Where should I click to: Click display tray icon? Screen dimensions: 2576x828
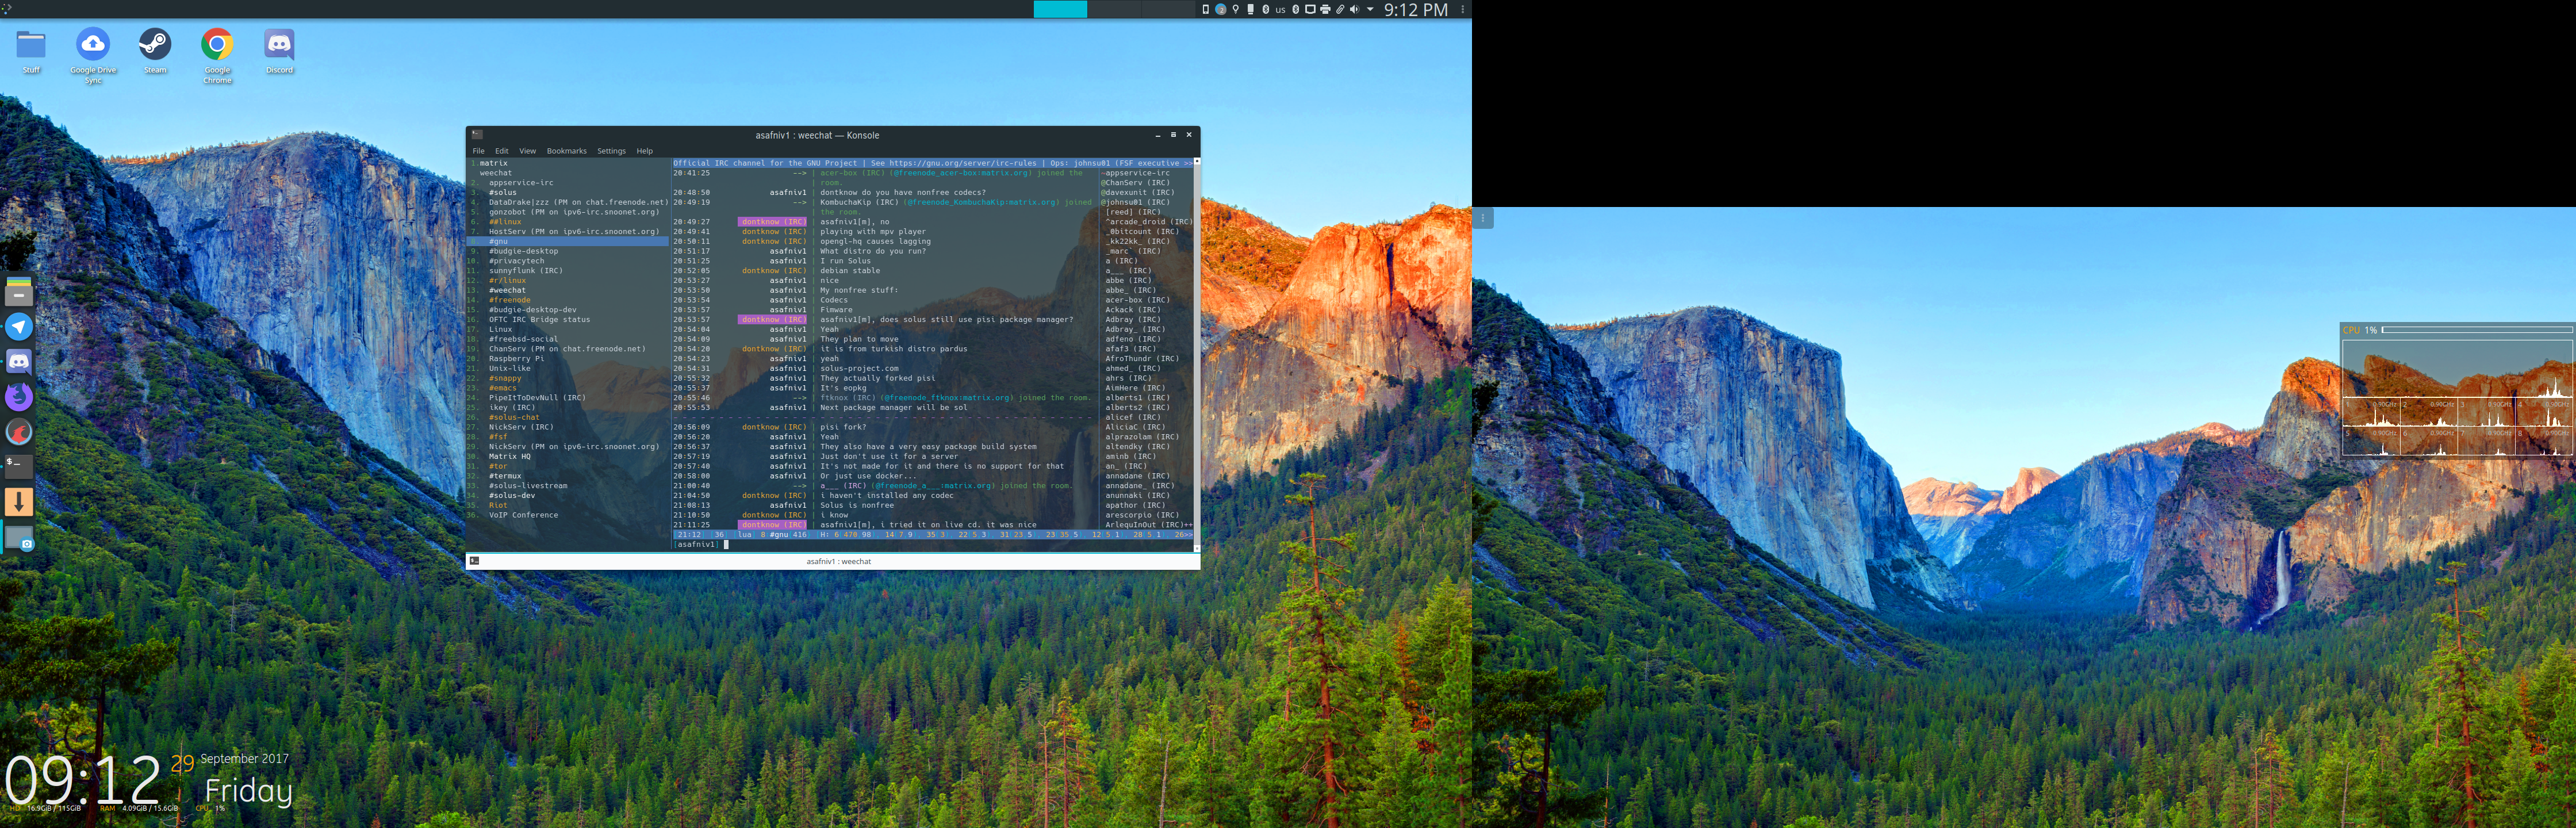[x=1310, y=9]
